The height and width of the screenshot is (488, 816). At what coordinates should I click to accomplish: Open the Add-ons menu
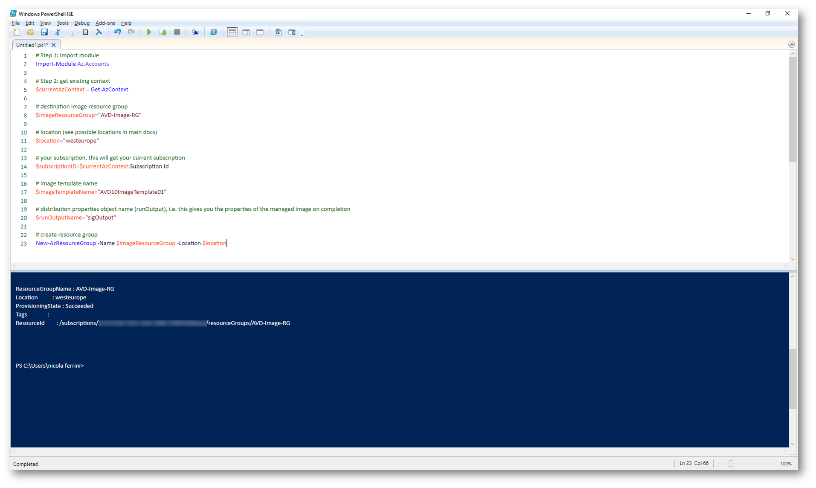point(105,23)
